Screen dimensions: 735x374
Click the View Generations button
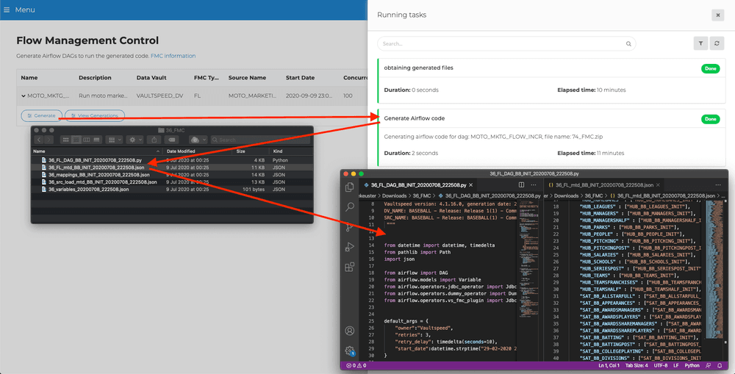click(x=95, y=115)
